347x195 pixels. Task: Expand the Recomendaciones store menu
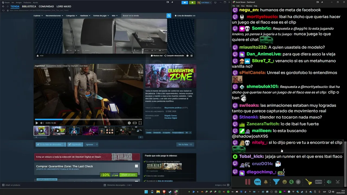(x=54, y=16)
